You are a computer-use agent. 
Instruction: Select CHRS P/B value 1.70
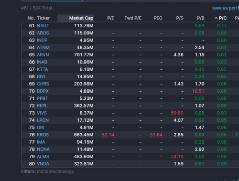point(199,84)
